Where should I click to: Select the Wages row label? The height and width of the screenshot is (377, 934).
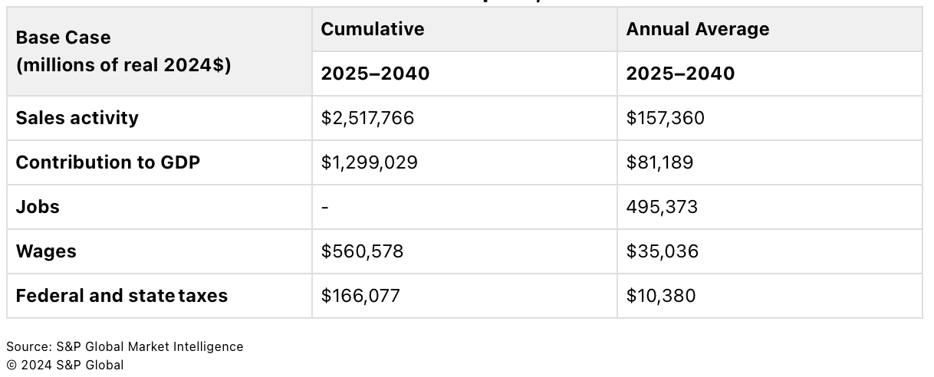46,251
